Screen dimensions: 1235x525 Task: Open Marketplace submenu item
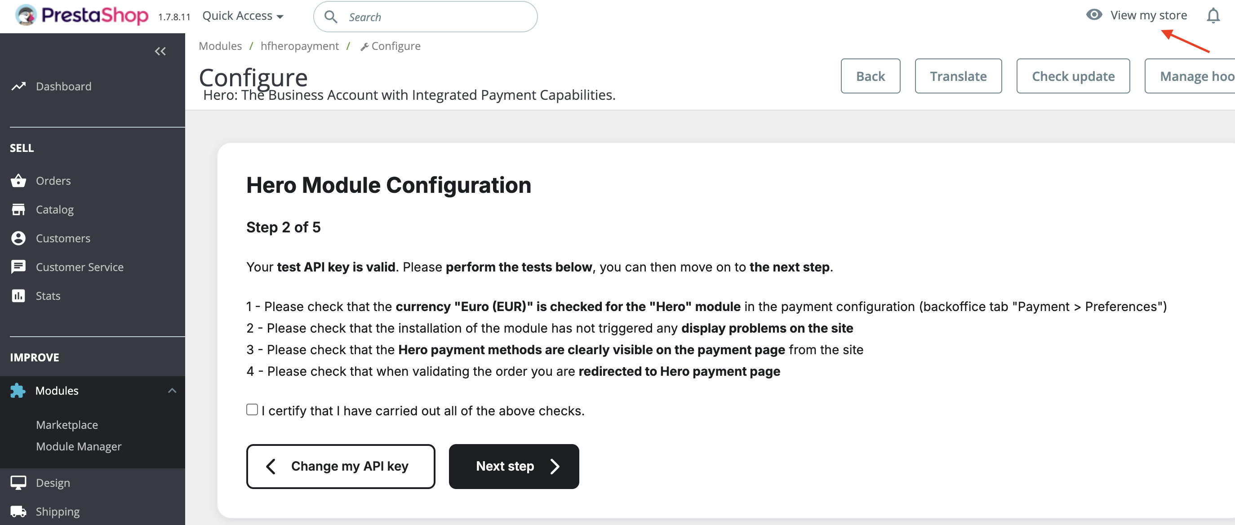(x=67, y=425)
